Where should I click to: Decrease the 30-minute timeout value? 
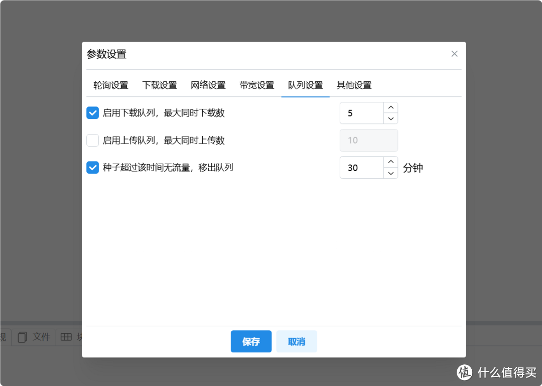(x=390, y=174)
